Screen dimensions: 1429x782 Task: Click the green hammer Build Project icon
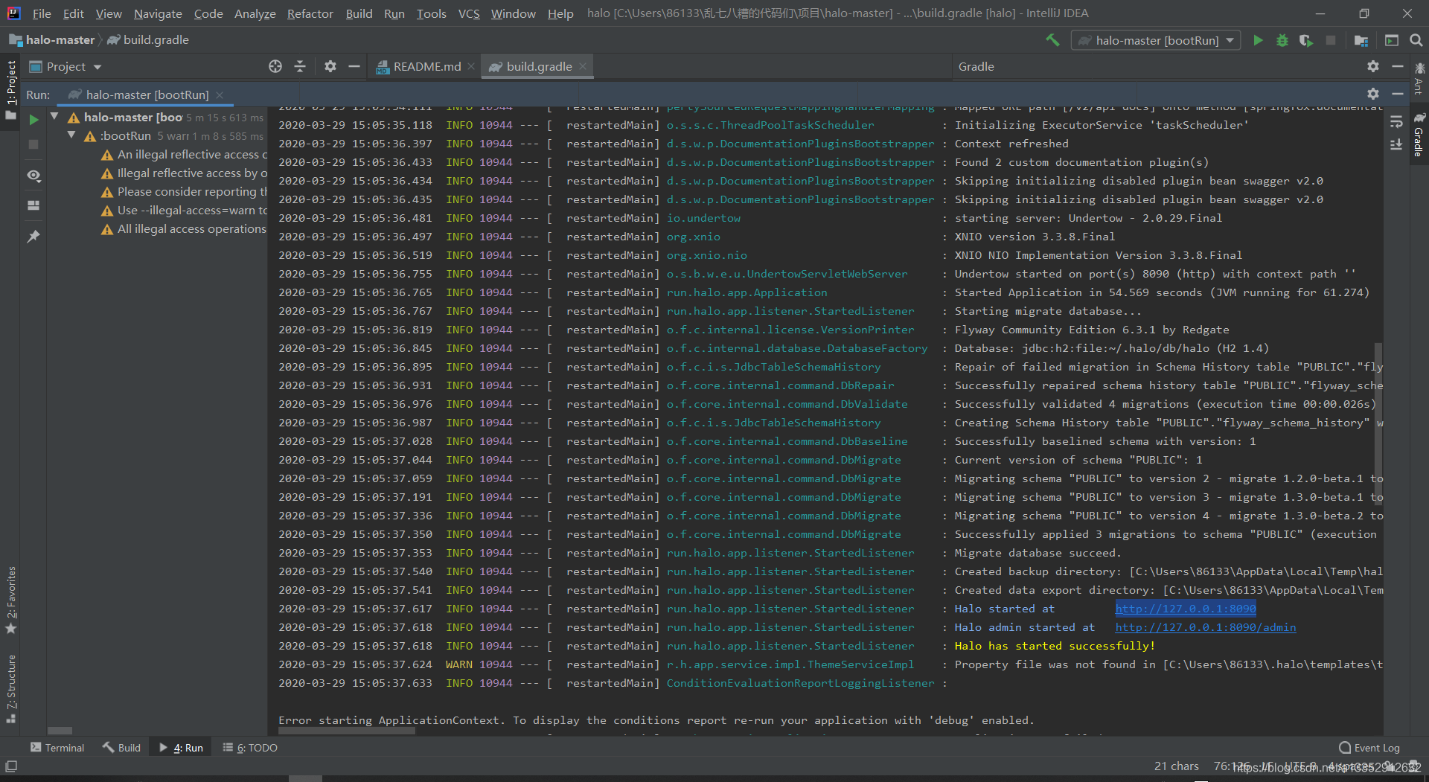1052,40
